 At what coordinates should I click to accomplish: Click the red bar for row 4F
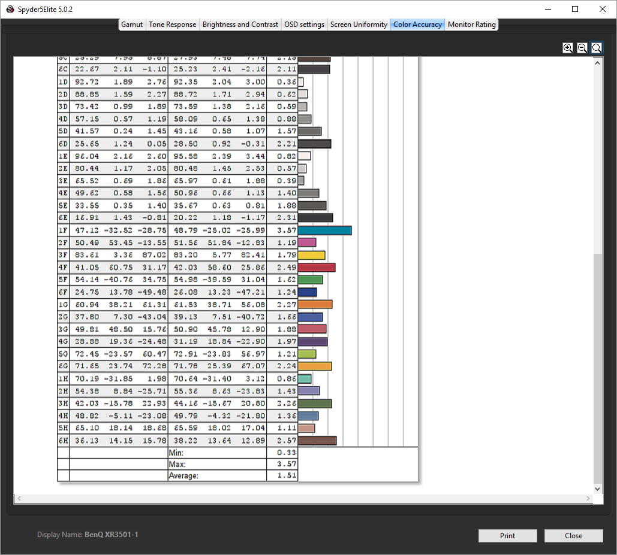[x=317, y=268]
